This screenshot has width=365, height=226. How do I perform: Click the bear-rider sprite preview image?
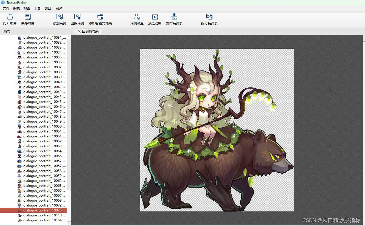(x=217, y=130)
